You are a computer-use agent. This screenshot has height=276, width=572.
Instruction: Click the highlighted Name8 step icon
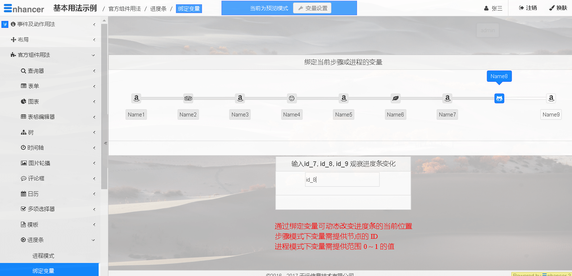[499, 98]
